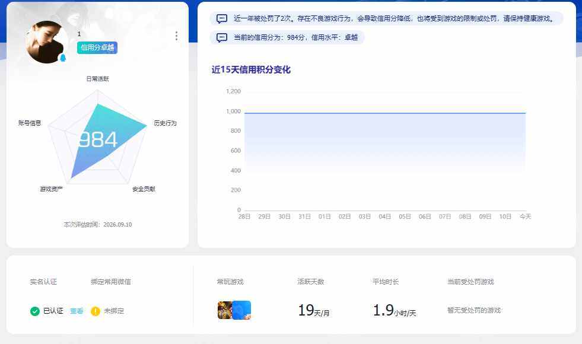Click the 暂无受处罚的游戏 text

coord(474,310)
